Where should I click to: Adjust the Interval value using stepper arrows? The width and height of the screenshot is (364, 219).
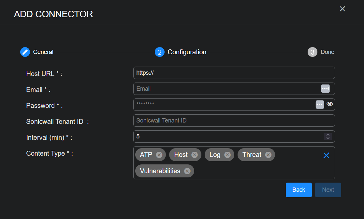point(328,136)
